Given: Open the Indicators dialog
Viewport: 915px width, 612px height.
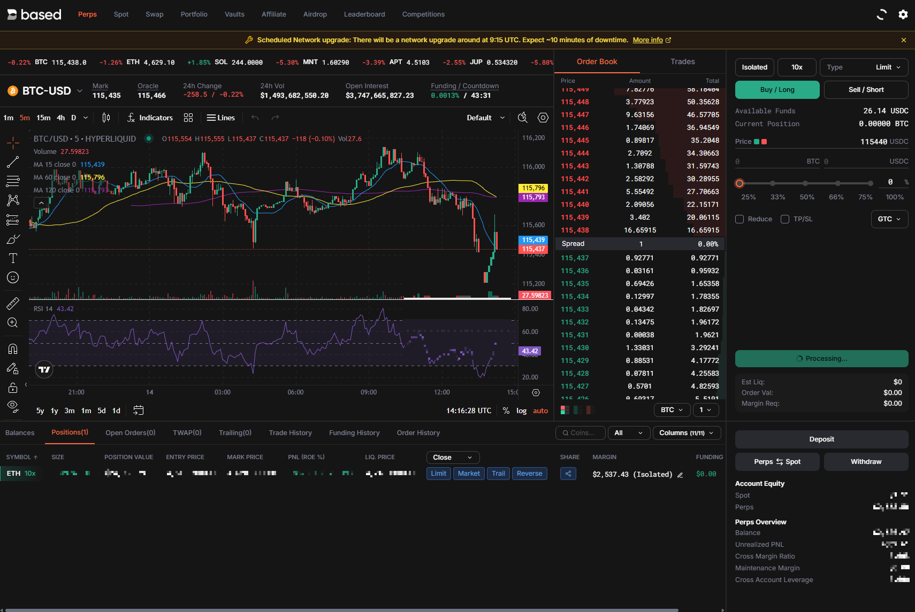Looking at the screenshot, I should click(x=150, y=118).
